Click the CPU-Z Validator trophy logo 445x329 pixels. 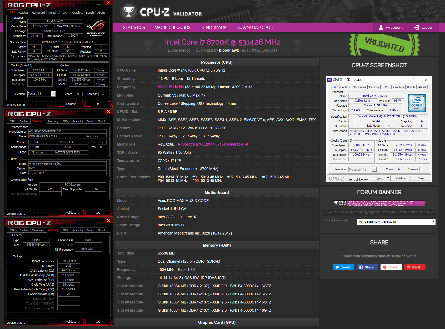(x=129, y=11)
